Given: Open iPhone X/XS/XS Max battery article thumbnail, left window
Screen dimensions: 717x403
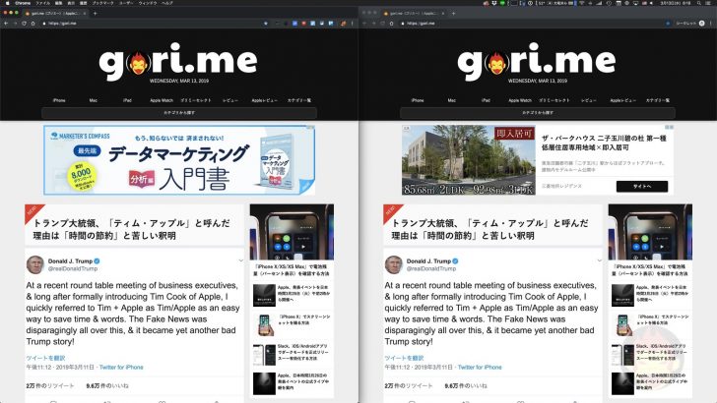Looking at the screenshot, I should pyautogui.click(x=292, y=232).
